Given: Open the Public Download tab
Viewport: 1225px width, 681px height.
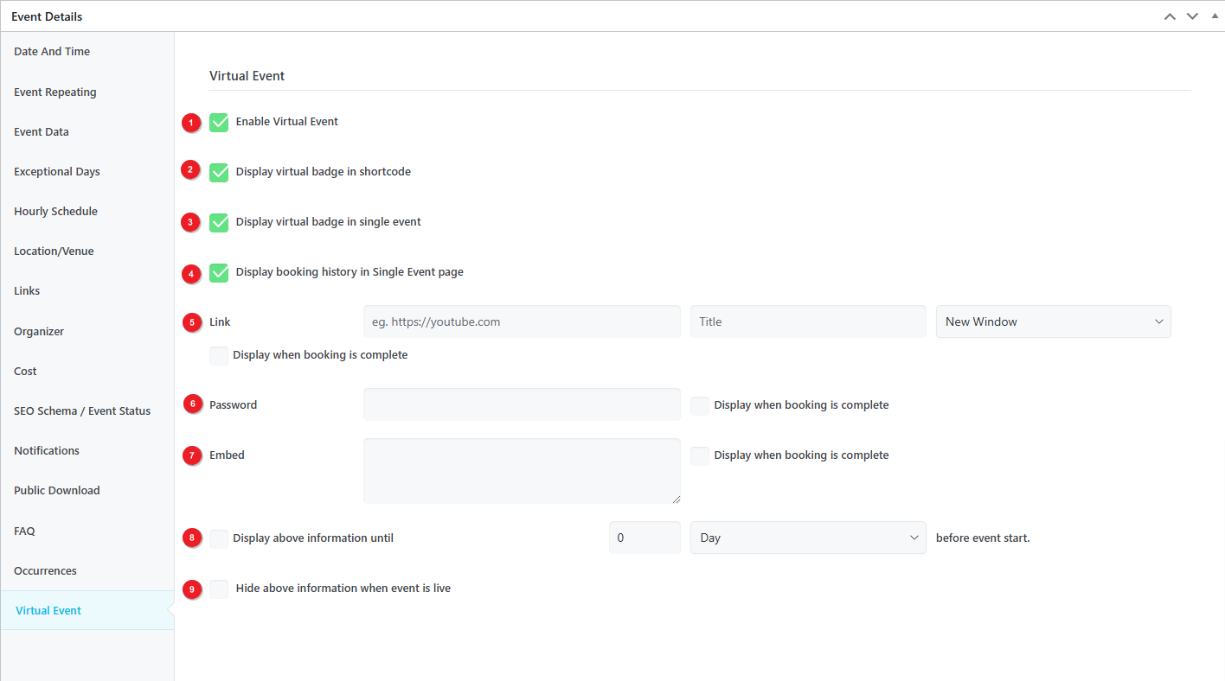Looking at the screenshot, I should [57, 491].
